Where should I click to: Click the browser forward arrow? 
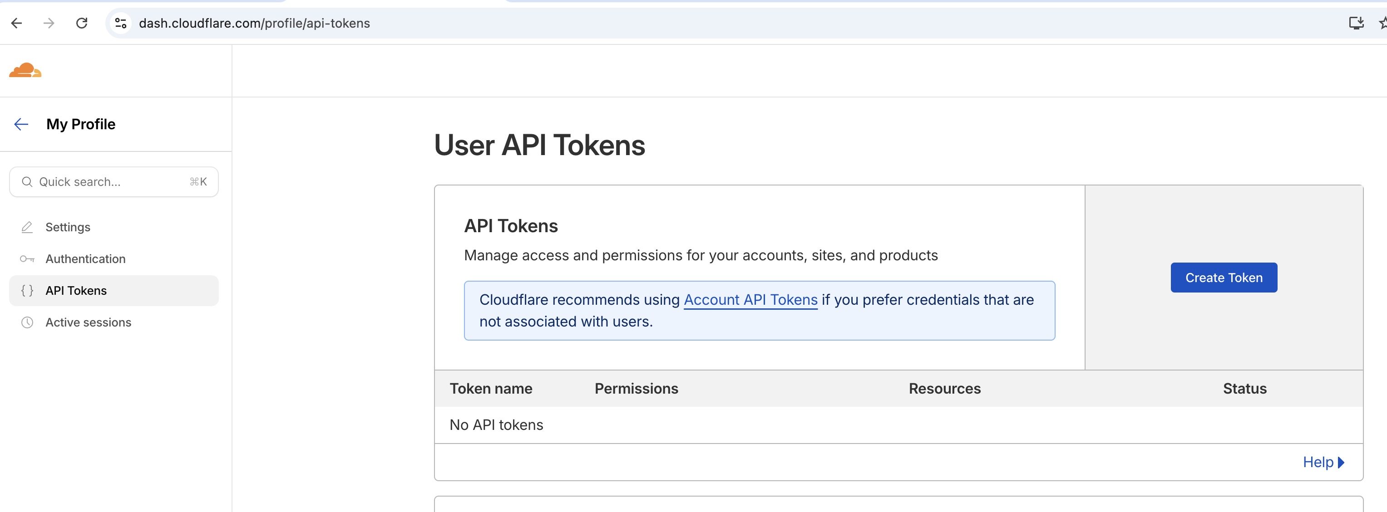[49, 23]
